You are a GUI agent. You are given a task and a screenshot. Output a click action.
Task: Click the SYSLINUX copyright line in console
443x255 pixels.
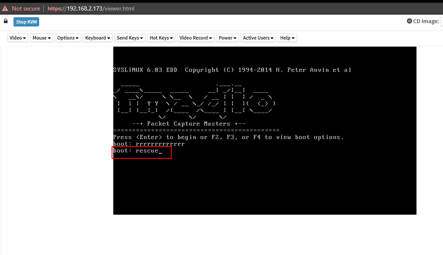pyautogui.click(x=232, y=70)
